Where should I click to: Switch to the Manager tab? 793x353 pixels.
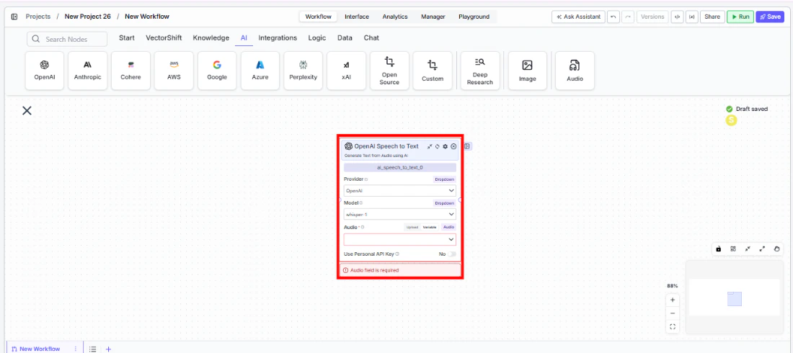433,17
